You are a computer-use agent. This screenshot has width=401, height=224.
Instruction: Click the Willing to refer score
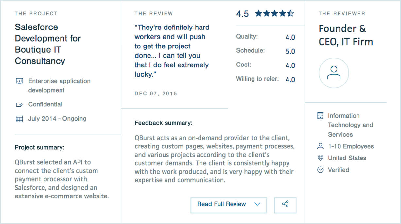(x=290, y=80)
